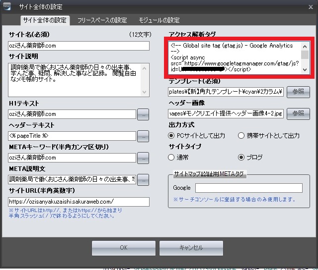The image size is (318, 270).
Task: Set site type to 通常
Action: click(172, 157)
